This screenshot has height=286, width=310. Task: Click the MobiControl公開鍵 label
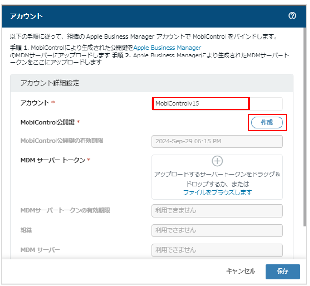(x=48, y=122)
